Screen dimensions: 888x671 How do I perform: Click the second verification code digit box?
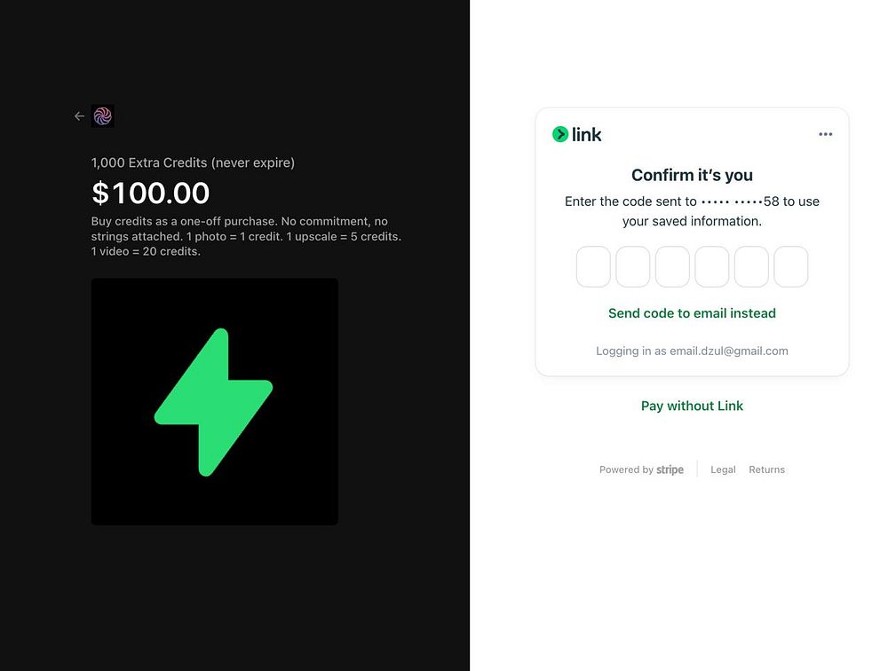tap(633, 267)
